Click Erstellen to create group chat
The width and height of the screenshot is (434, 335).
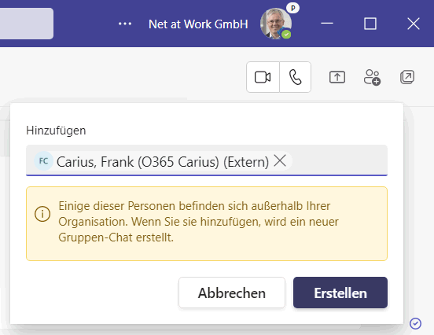pos(340,293)
